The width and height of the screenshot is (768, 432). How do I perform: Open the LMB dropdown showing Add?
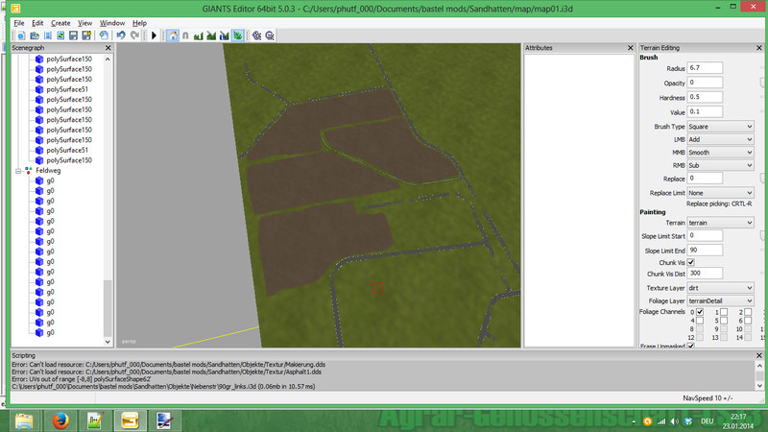(x=720, y=139)
